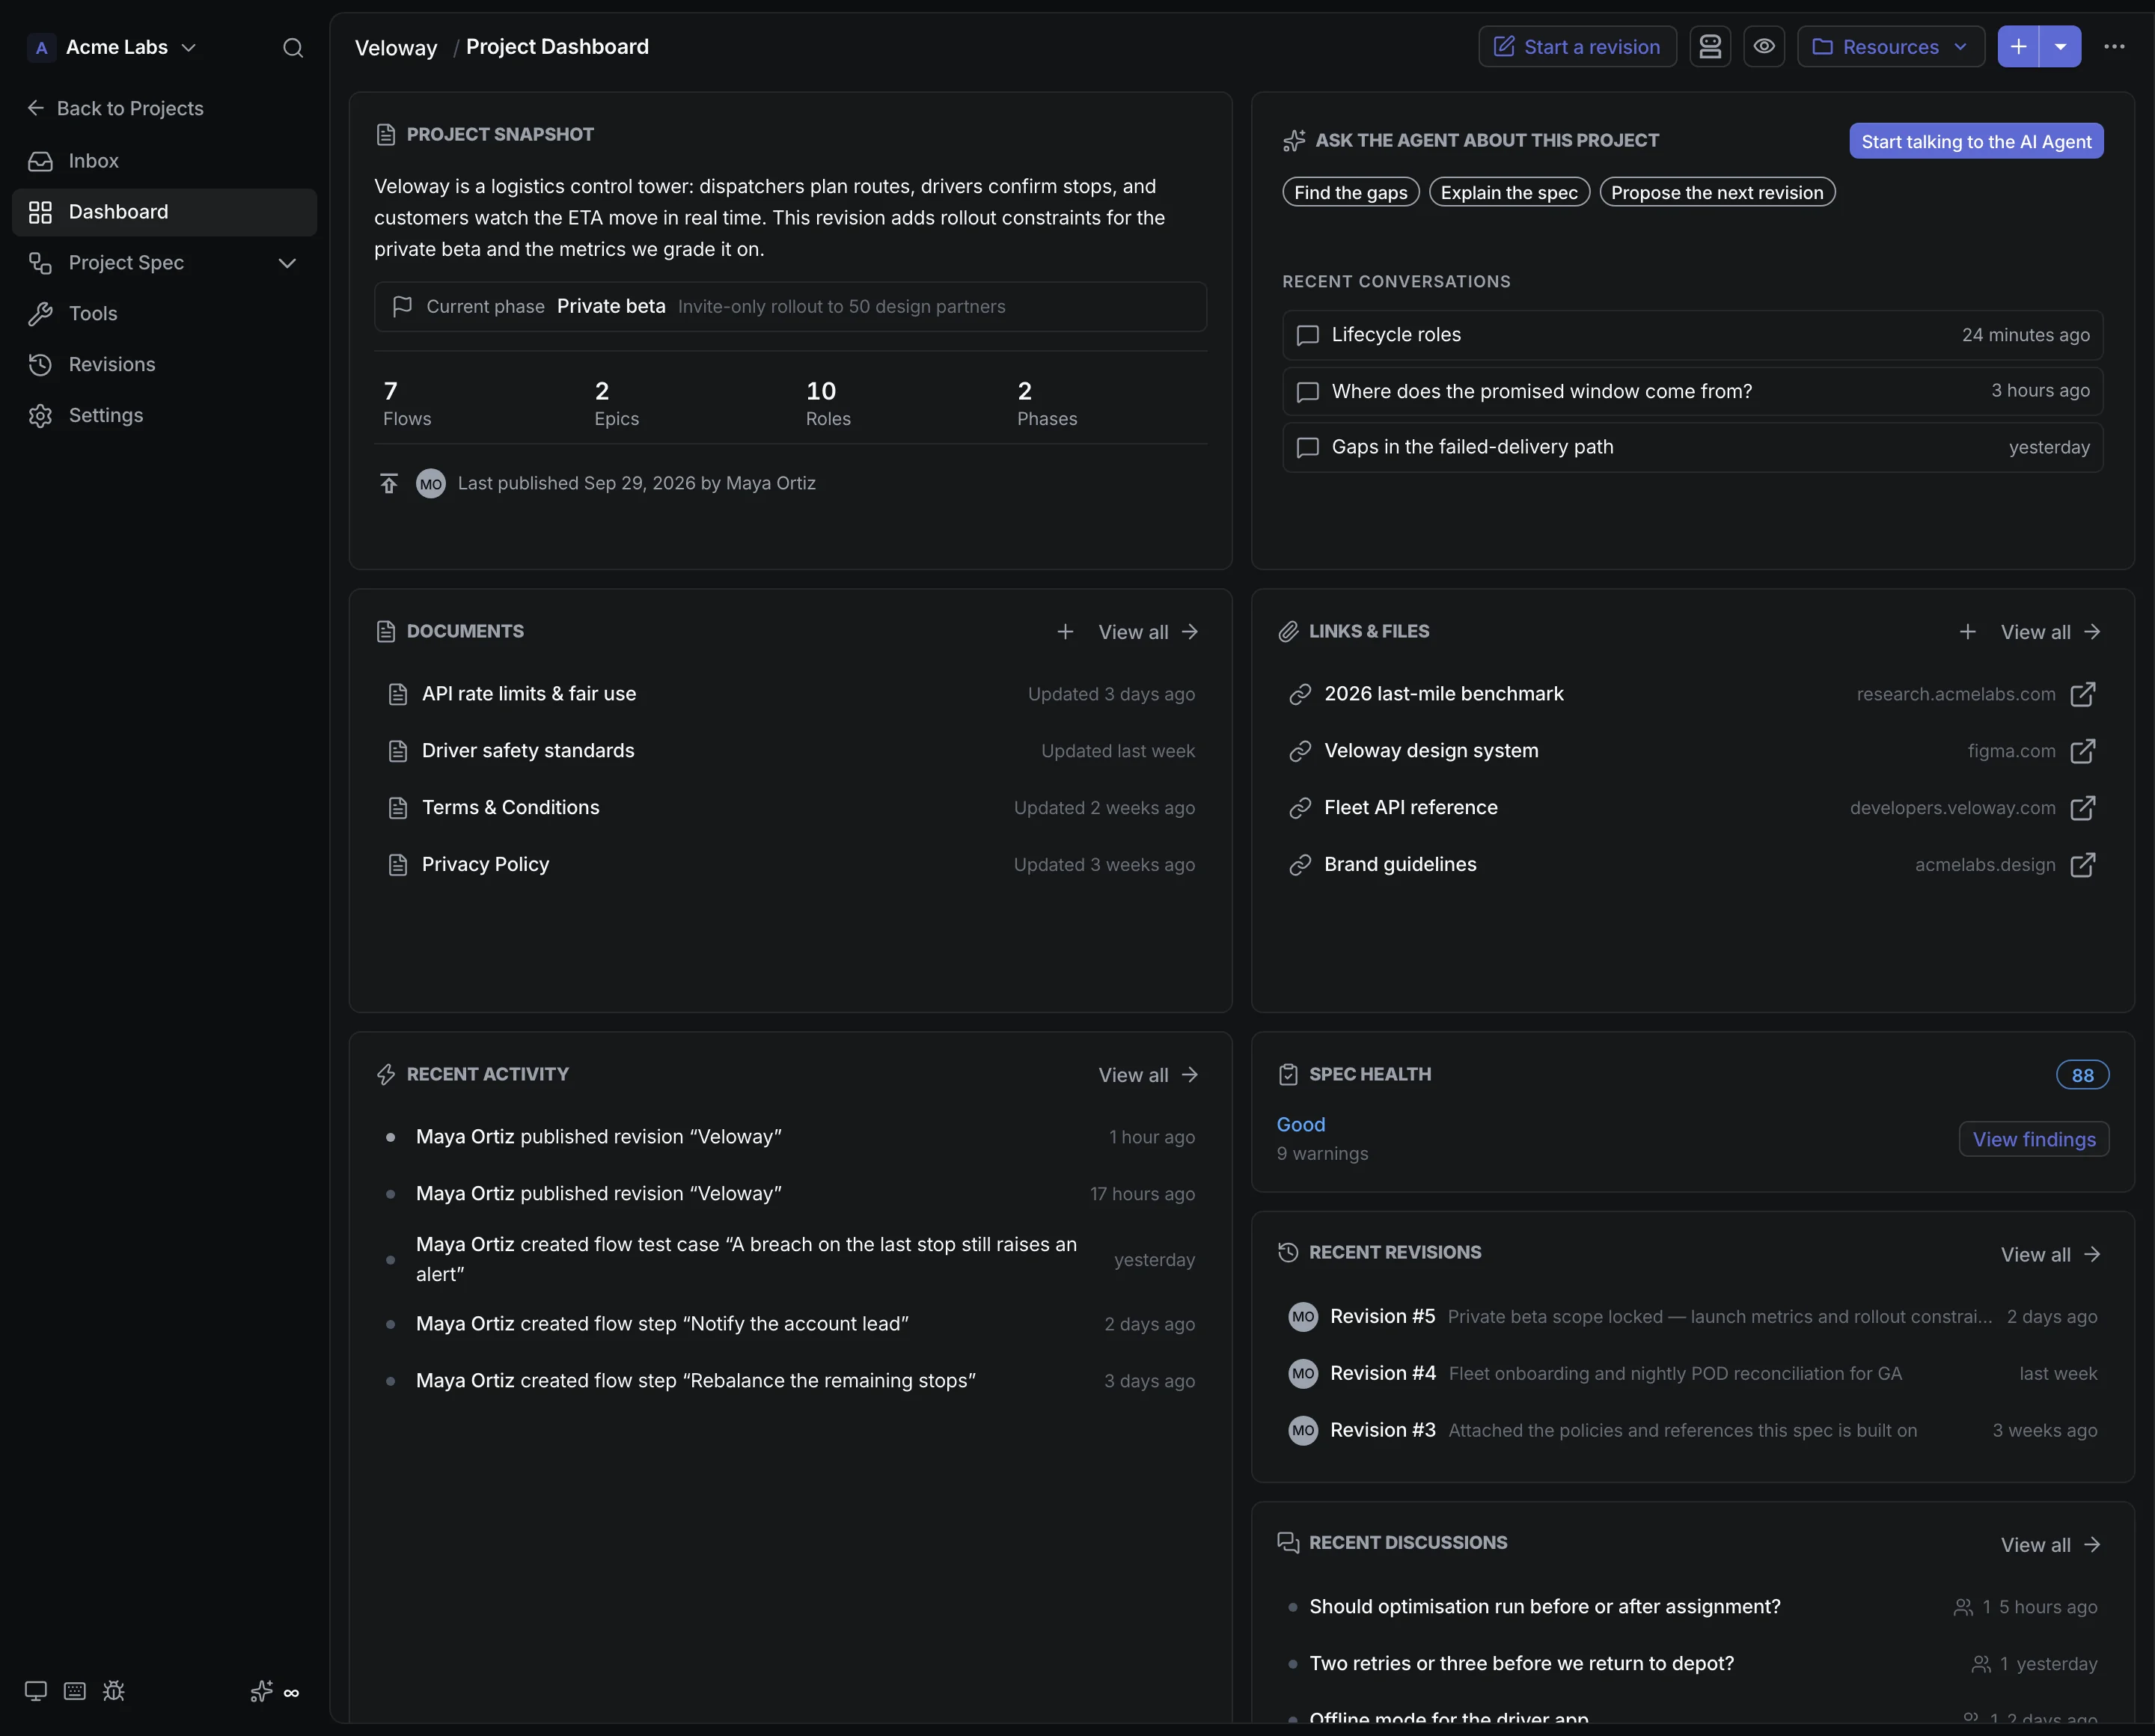Image resolution: width=2155 pixels, height=1736 pixels.
Task: Open the Resources dropdown
Action: click(x=1890, y=47)
